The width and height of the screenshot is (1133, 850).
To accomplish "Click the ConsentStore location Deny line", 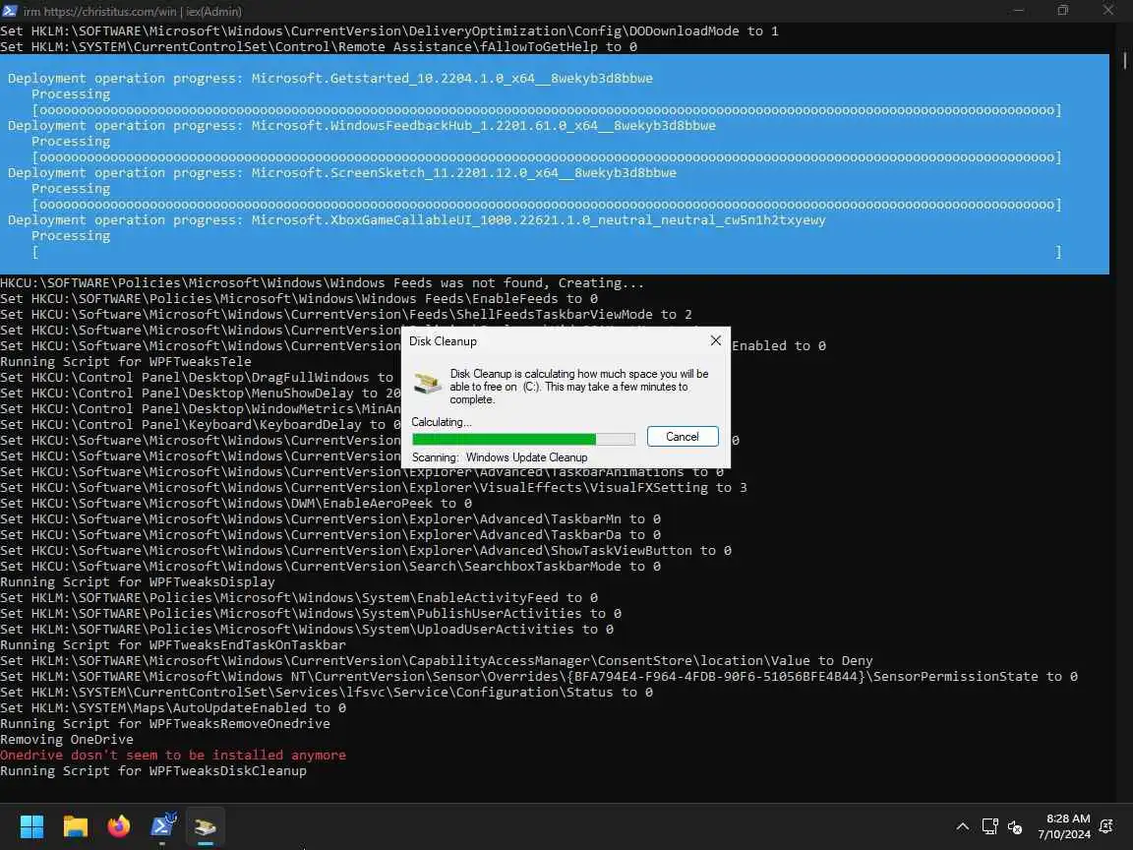I will (x=437, y=661).
